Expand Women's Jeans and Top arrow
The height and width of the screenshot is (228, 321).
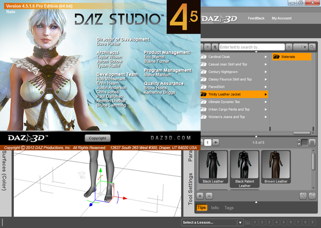[x=265, y=117]
